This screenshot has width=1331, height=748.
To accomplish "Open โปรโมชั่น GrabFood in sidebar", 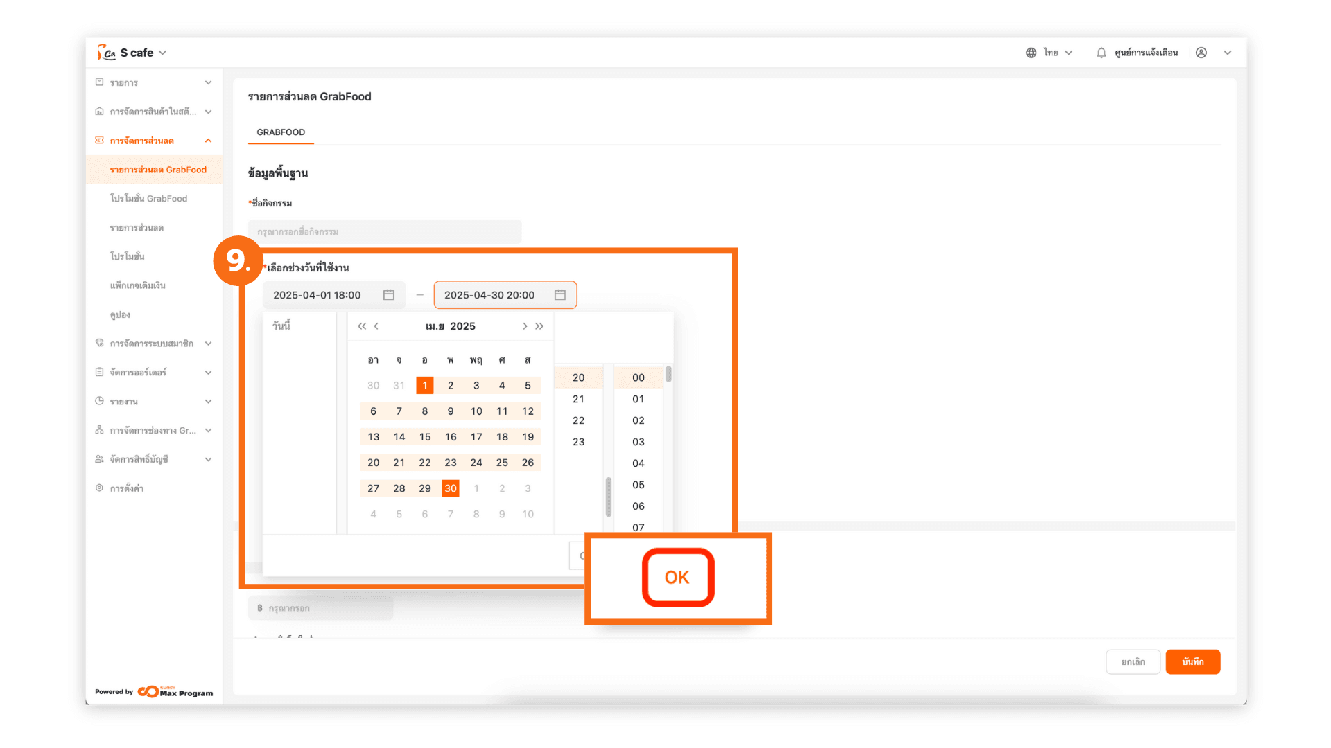I will point(148,199).
